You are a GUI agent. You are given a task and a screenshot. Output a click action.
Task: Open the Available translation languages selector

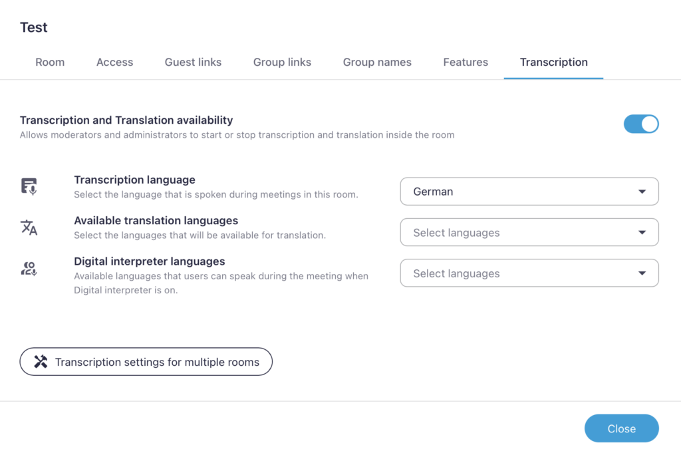pos(529,232)
